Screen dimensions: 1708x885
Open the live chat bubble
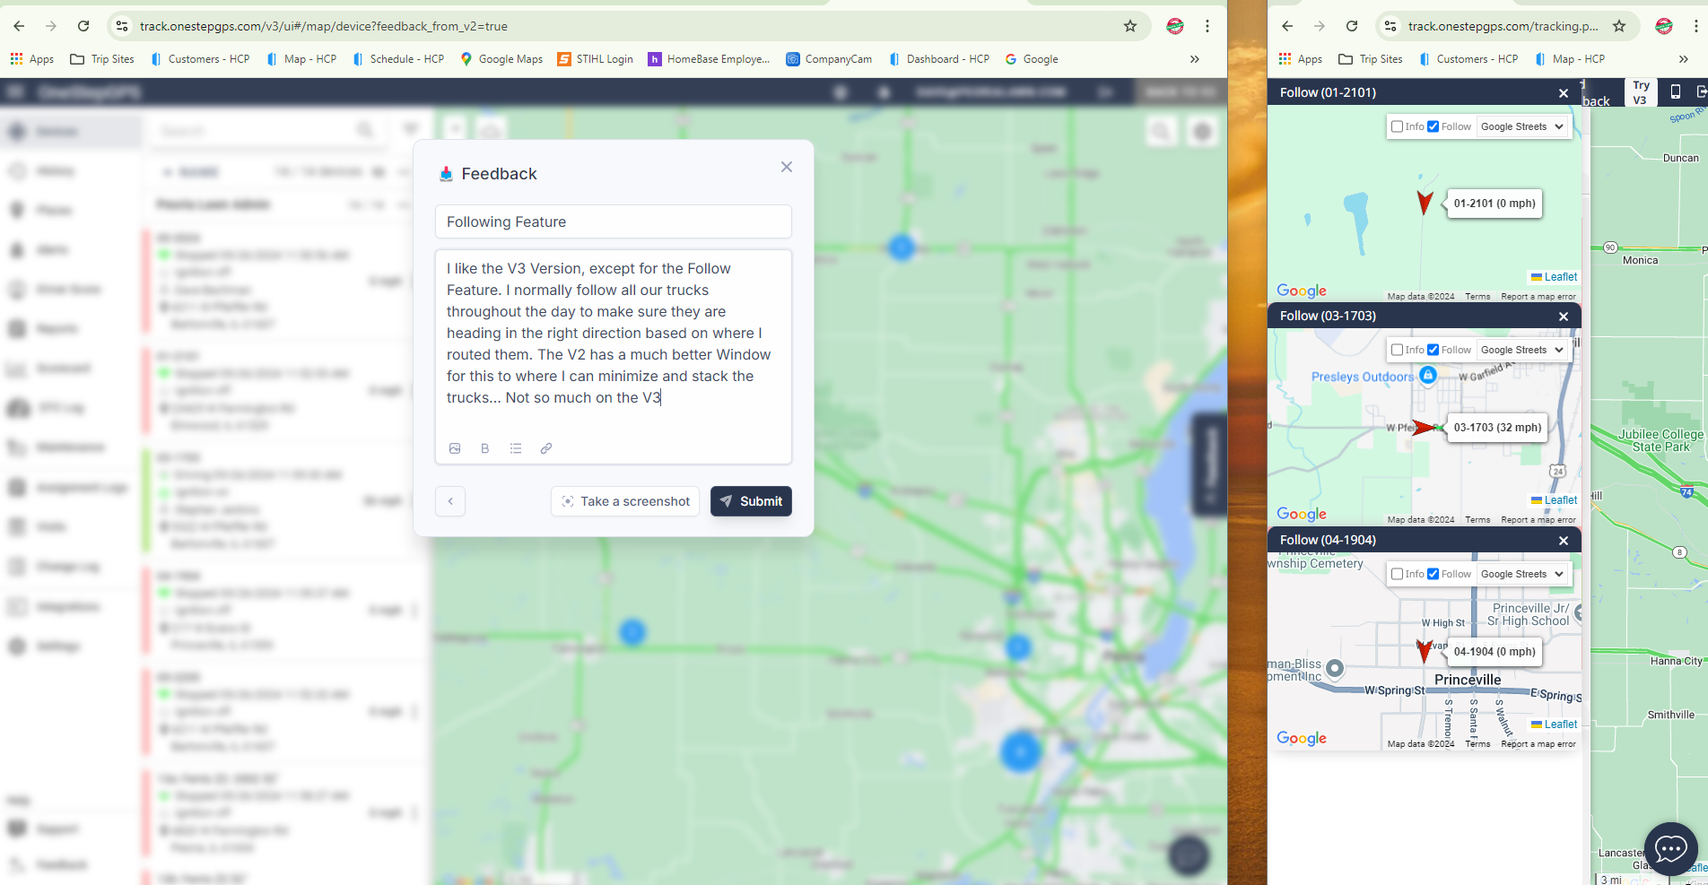(x=1671, y=848)
